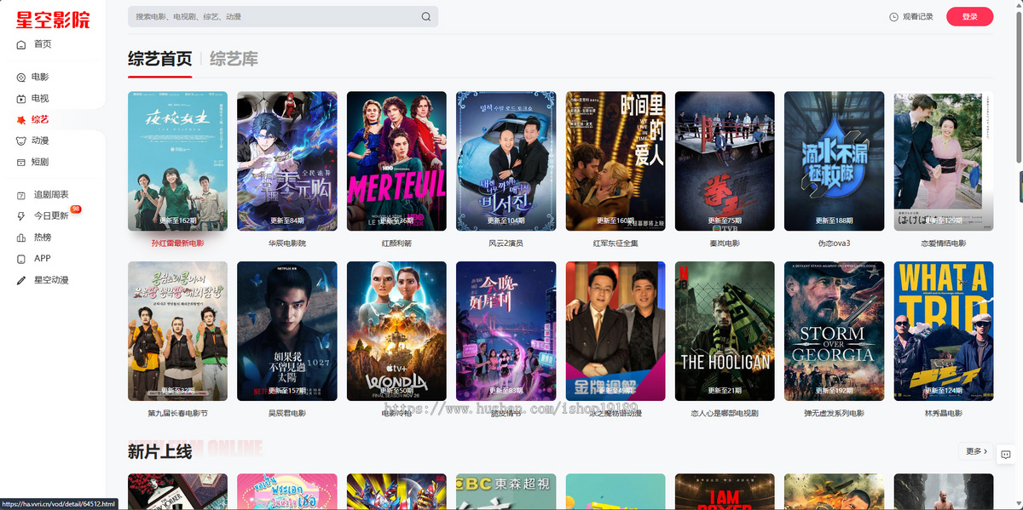This screenshot has width=1023, height=510.
Task: Open the 如果我不曾见过太阳 poster
Action: [286, 331]
